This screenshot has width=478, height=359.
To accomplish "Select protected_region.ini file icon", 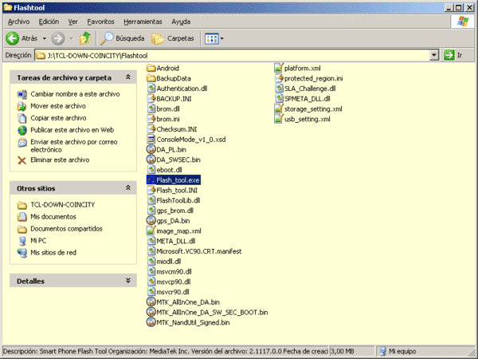I will click(279, 78).
